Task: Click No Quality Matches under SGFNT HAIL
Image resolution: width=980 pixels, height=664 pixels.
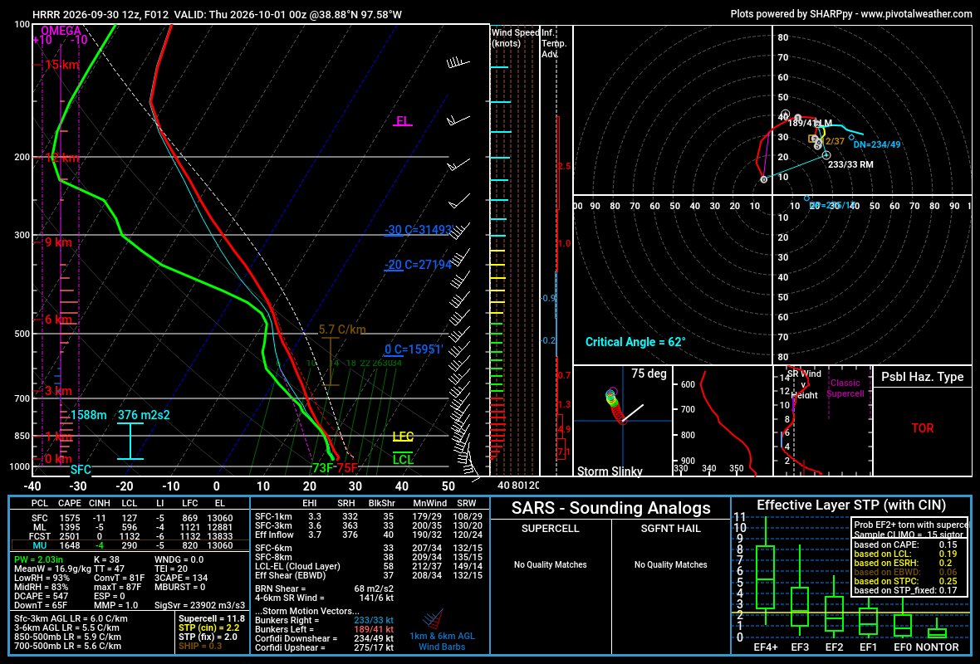Action: click(670, 564)
